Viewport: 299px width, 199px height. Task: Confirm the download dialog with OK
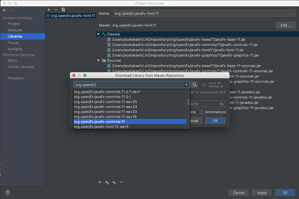pos(215,121)
